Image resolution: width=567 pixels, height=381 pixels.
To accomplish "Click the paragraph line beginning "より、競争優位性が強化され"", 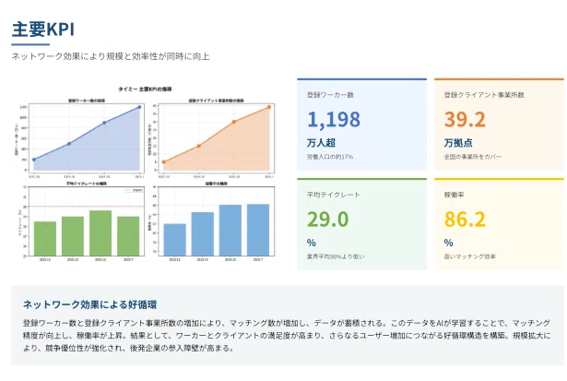I will (128, 349).
